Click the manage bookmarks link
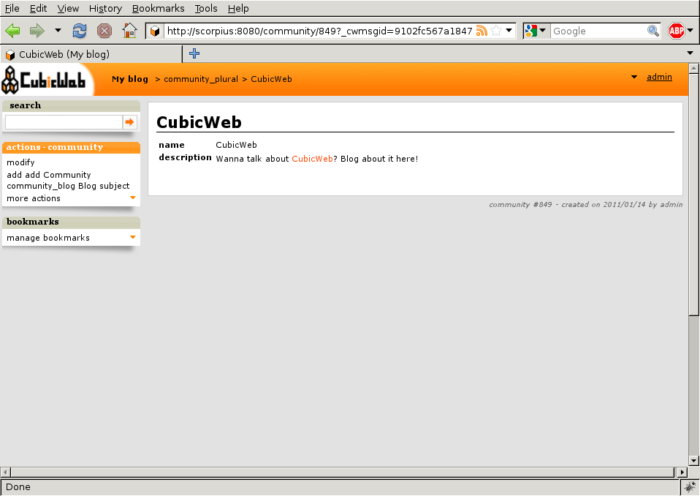Screen dimensions: 700x496 (48, 238)
